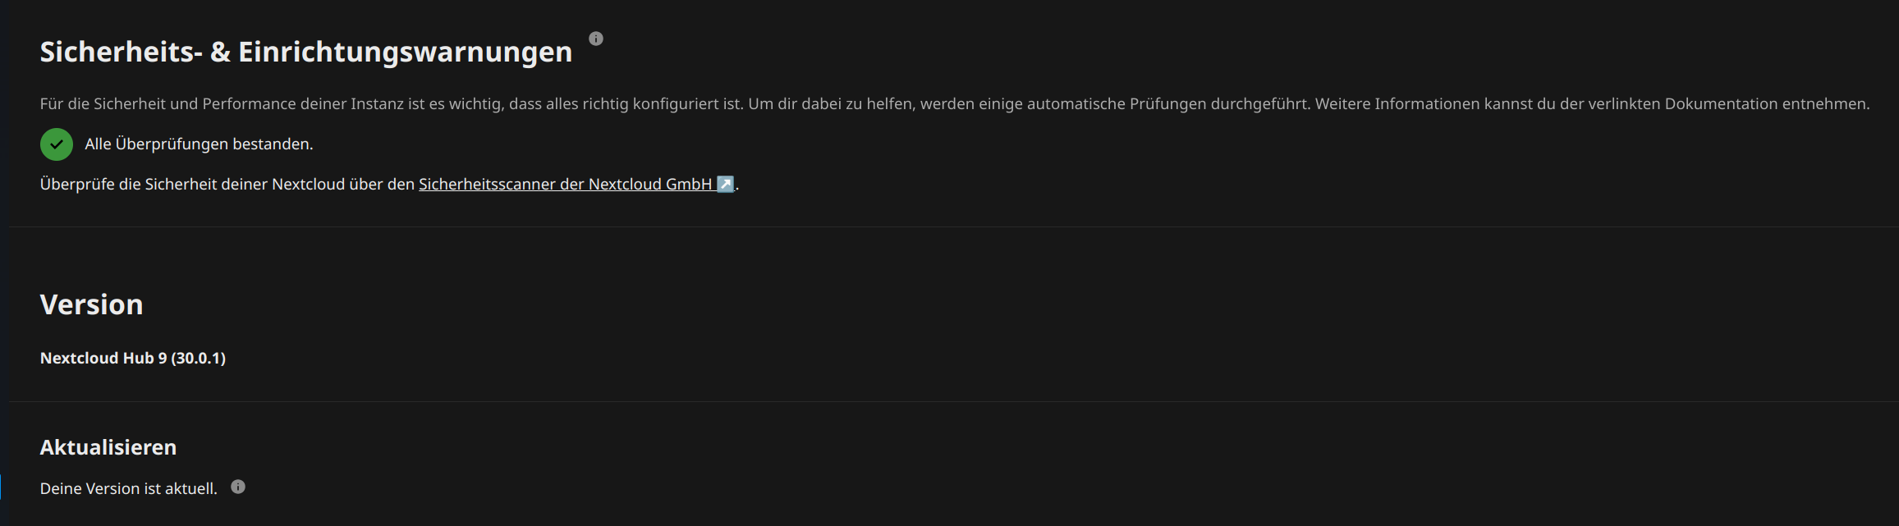Click the words verlinkten Dokumentation in the description

point(1682,104)
